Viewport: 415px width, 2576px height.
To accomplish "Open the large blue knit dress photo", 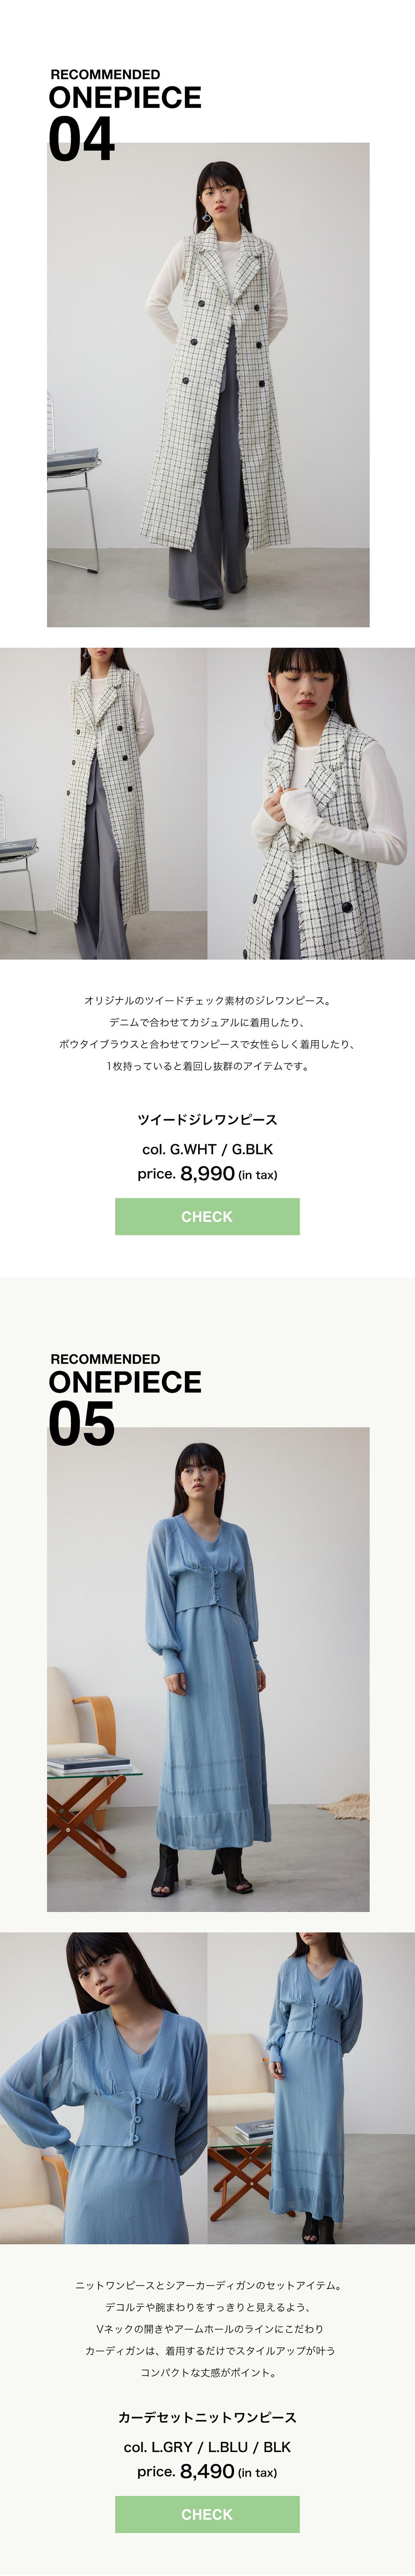I will coord(208,1669).
